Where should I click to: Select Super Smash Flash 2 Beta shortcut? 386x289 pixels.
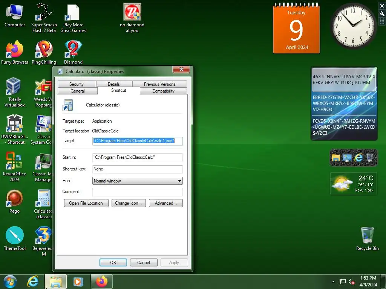pos(44,18)
